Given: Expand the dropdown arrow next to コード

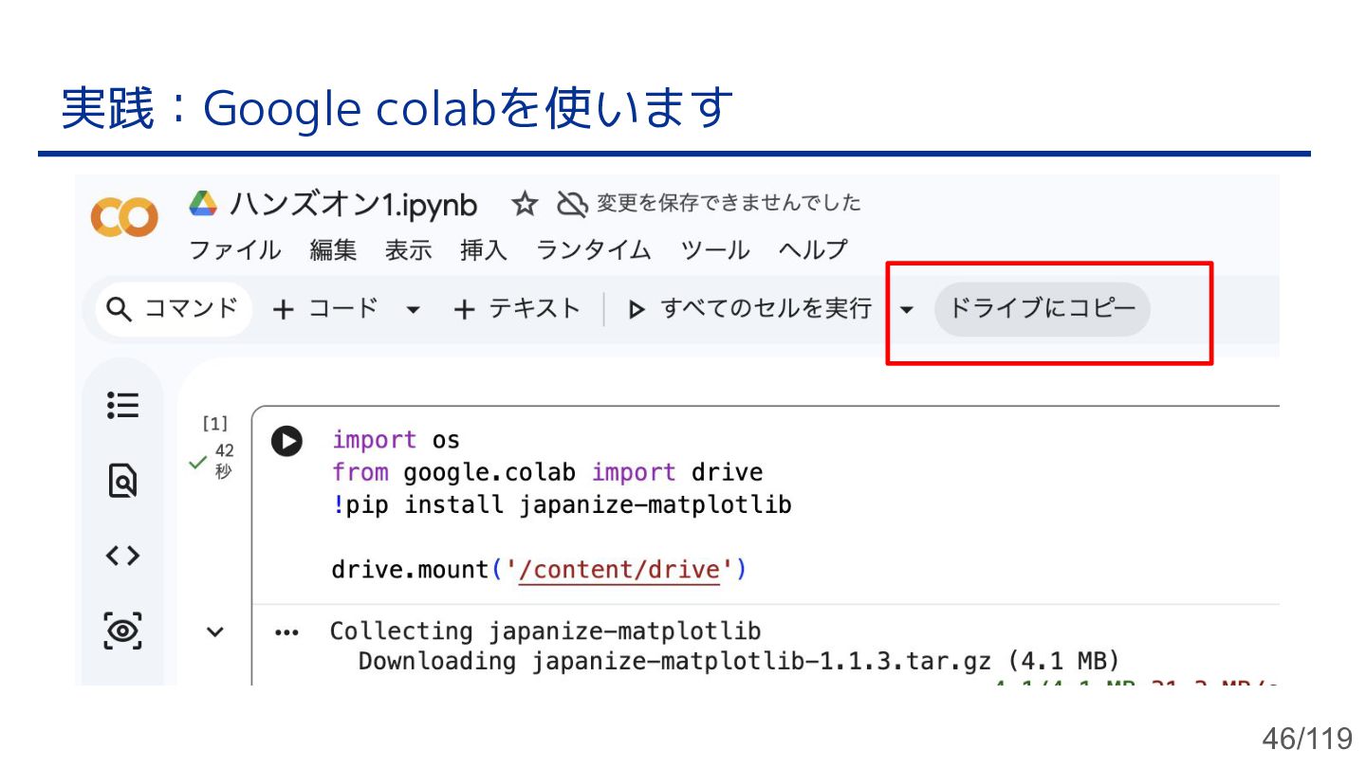Looking at the screenshot, I should 413,310.
